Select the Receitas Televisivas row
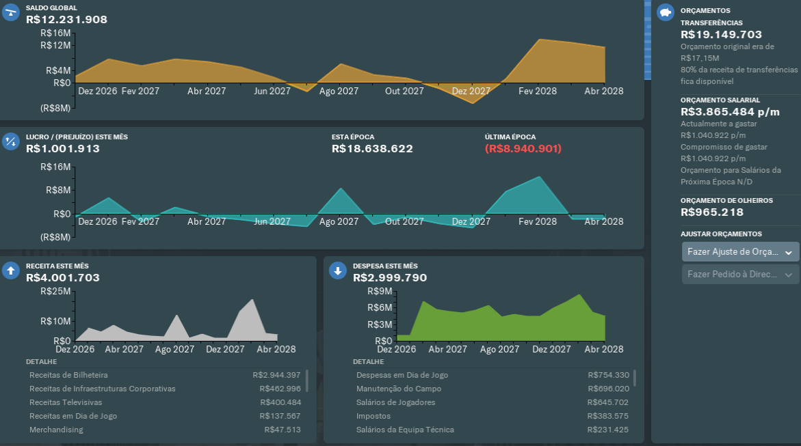 click(165, 402)
